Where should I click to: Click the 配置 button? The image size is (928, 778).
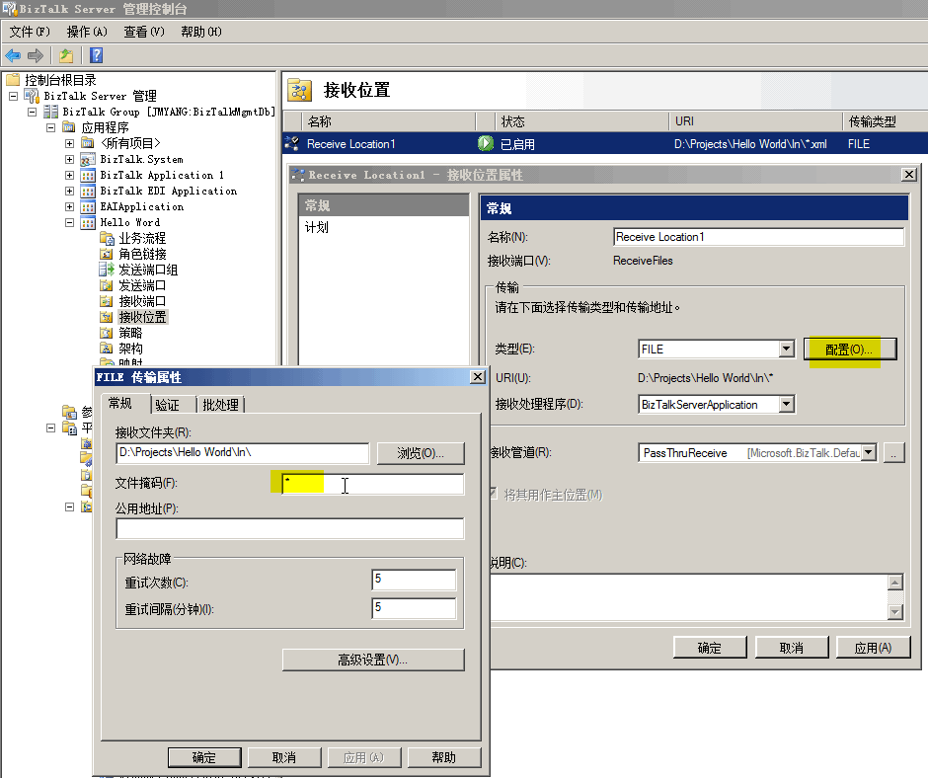[x=850, y=350]
